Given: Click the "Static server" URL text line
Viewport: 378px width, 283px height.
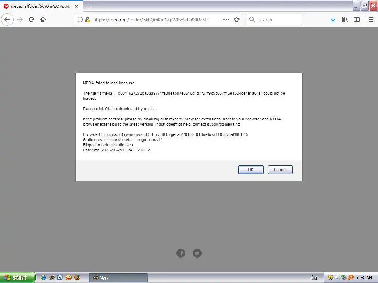Looking at the screenshot, I should point(123,140).
